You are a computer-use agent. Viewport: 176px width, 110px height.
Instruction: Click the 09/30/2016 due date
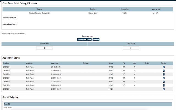tap(7, 89)
